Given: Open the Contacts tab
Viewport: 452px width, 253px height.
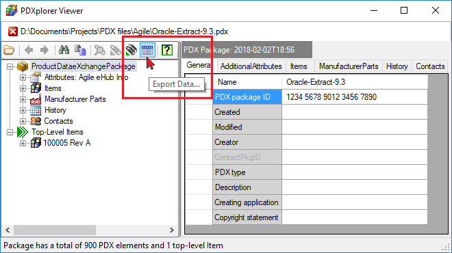Looking at the screenshot, I should [x=430, y=66].
